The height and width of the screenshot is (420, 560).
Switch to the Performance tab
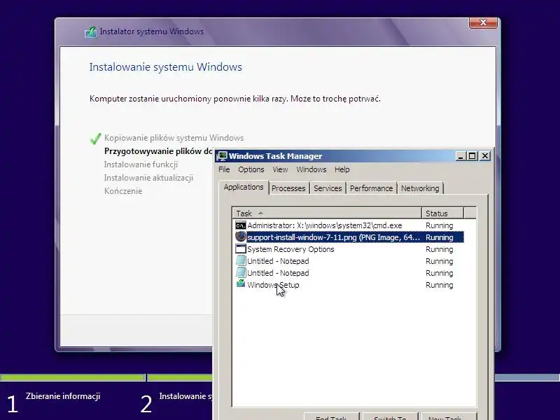point(371,188)
